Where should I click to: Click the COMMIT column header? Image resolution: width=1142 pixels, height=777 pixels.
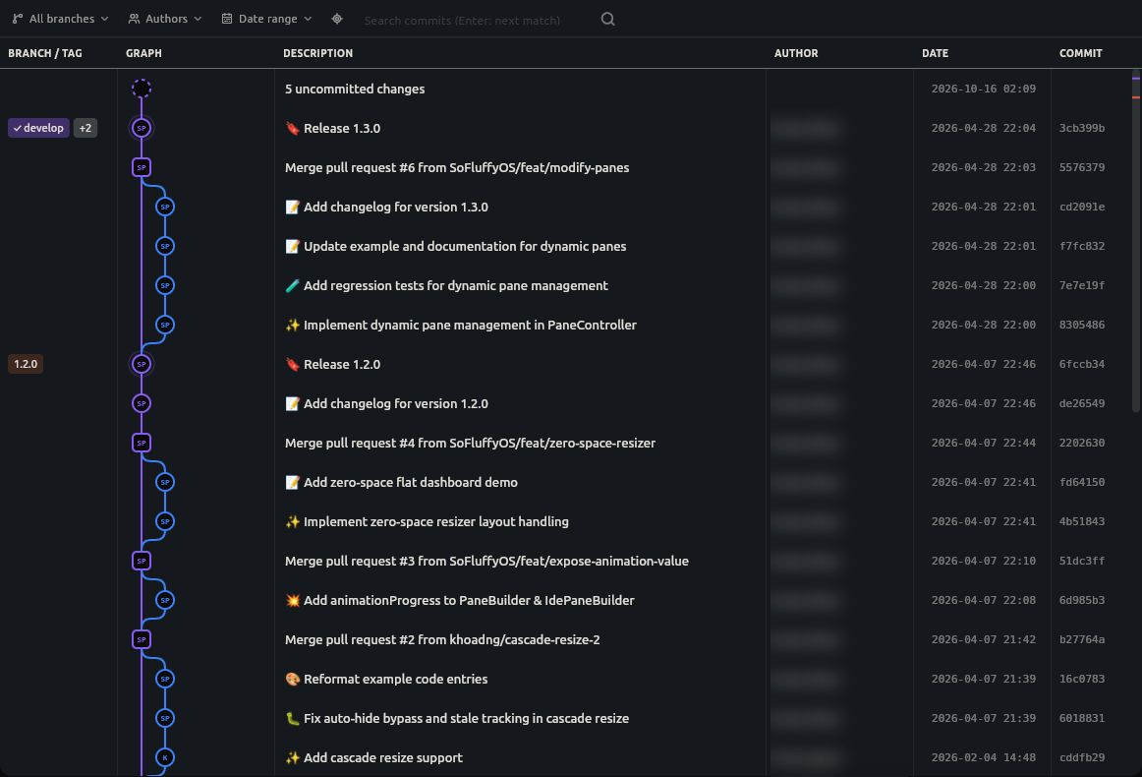(1081, 53)
